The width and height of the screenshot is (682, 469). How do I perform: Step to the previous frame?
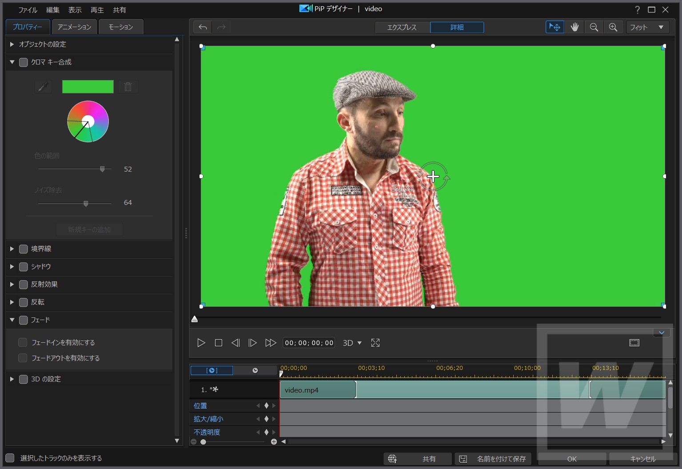(235, 343)
